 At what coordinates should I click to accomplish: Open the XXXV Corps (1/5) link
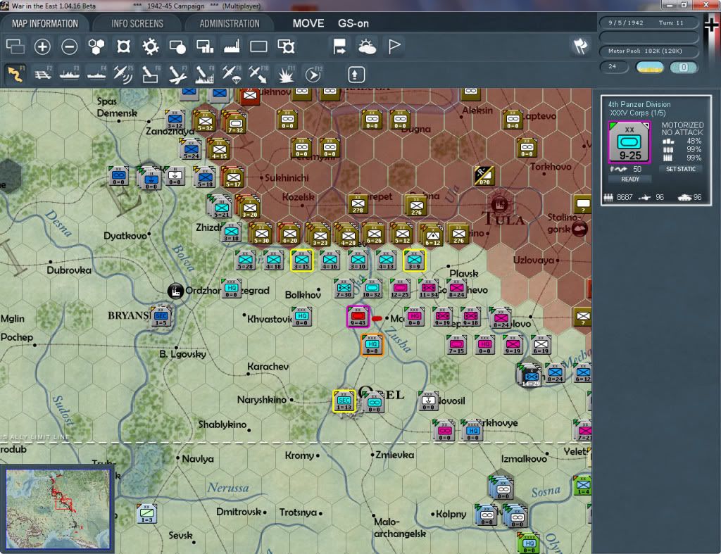pos(637,113)
